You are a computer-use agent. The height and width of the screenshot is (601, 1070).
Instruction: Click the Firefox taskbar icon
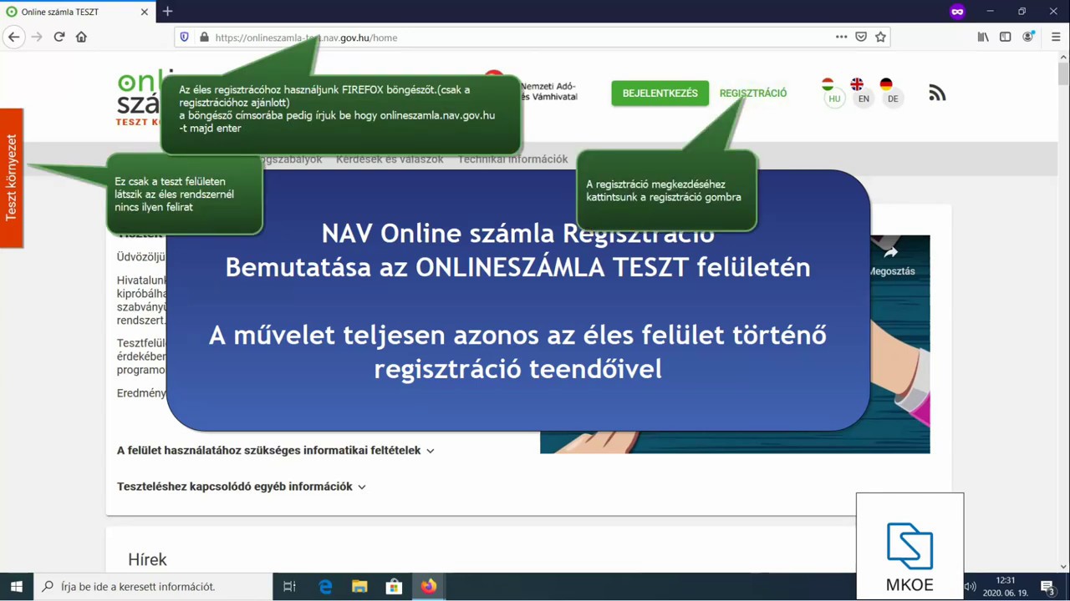pyautogui.click(x=428, y=587)
